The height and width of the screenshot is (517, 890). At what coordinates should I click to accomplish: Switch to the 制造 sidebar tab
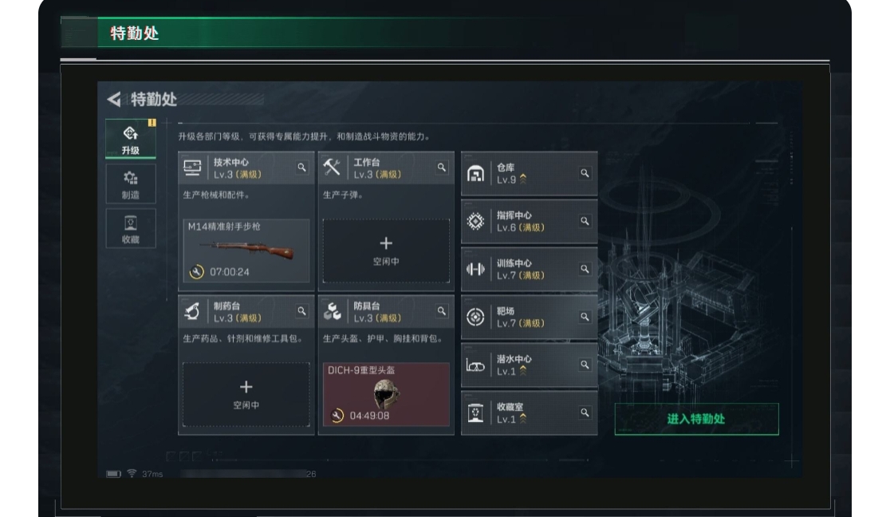click(x=131, y=184)
